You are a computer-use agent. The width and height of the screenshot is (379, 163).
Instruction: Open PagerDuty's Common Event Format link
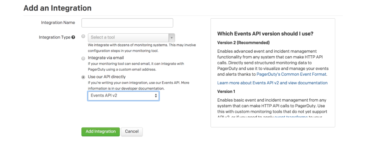point(291,74)
